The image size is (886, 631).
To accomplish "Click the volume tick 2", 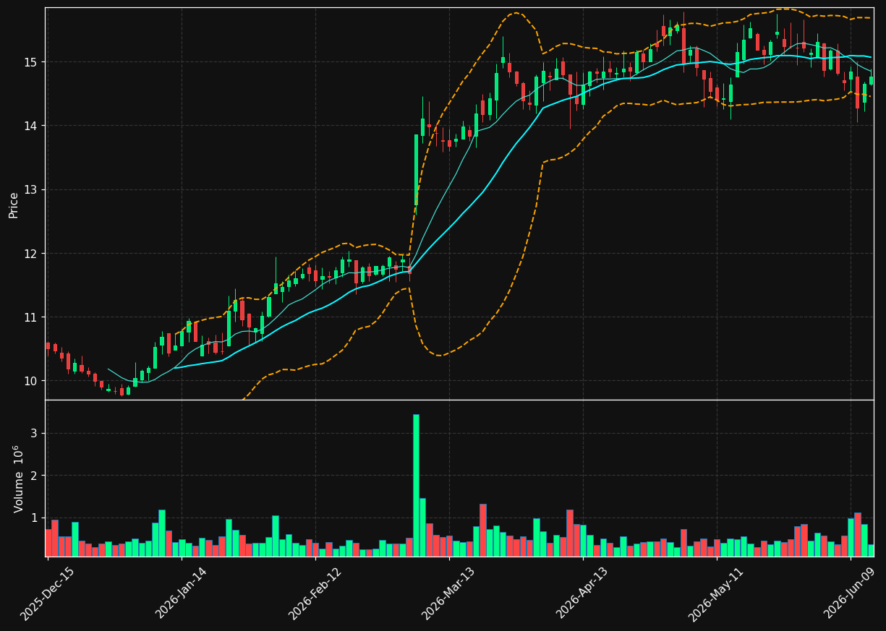I will tap(33, 476).
